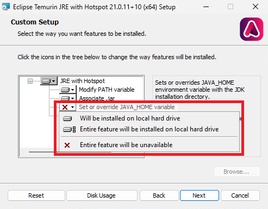268x209 pixels.
Task: Collapse the JRE with Hotspot tree node
Action: click(x=30, y=81)
